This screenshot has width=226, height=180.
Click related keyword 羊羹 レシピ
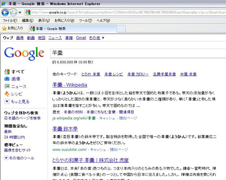point(113,74)
